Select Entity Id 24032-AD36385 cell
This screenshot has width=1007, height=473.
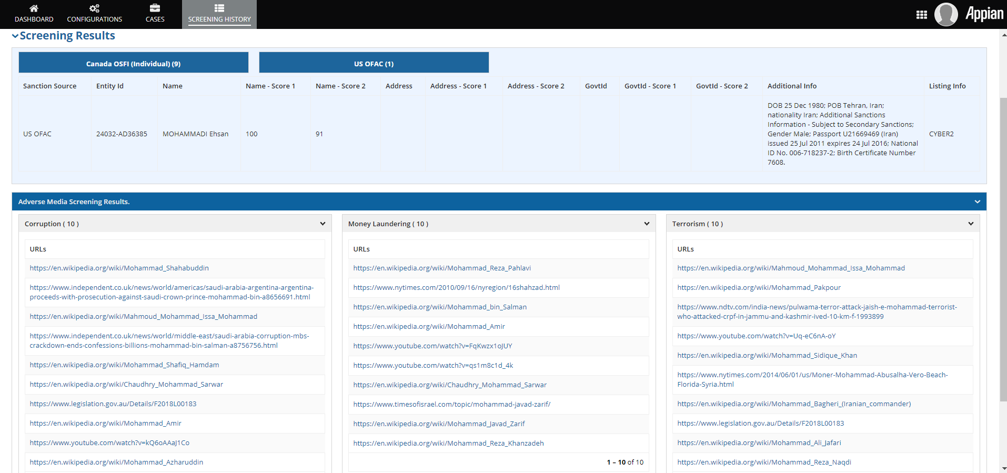[122, 134]
